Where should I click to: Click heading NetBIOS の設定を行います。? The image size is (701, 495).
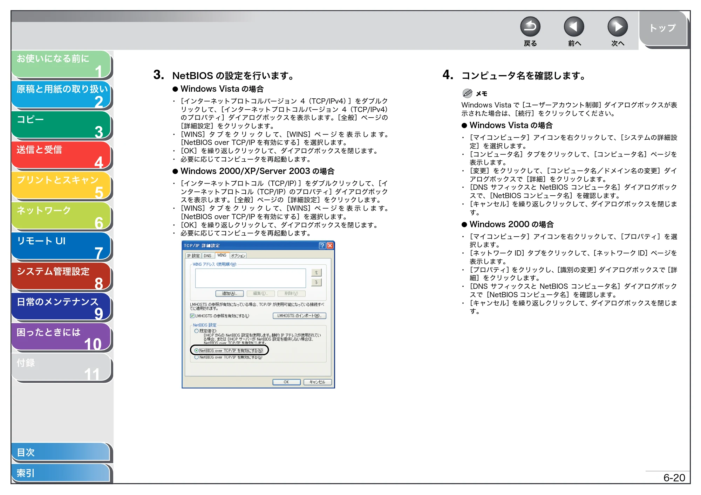234,76
